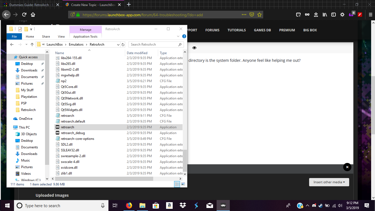The image size is (375, 211).
Task: Open Share ribbon tab
Action: (46, 37)
